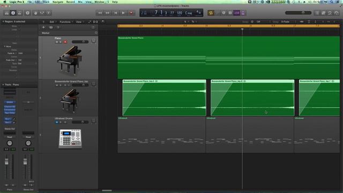Click the Piano track pan knob
Screen dimensions: 343x193
[94, 41]
